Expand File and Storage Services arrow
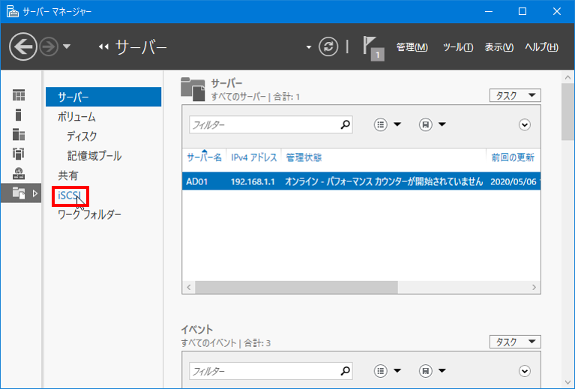 [x=35, y=193]
